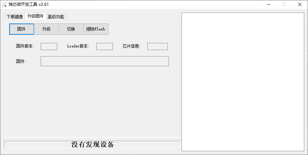
Task: Click the 固件版本 value field
Action: (49, 47)
